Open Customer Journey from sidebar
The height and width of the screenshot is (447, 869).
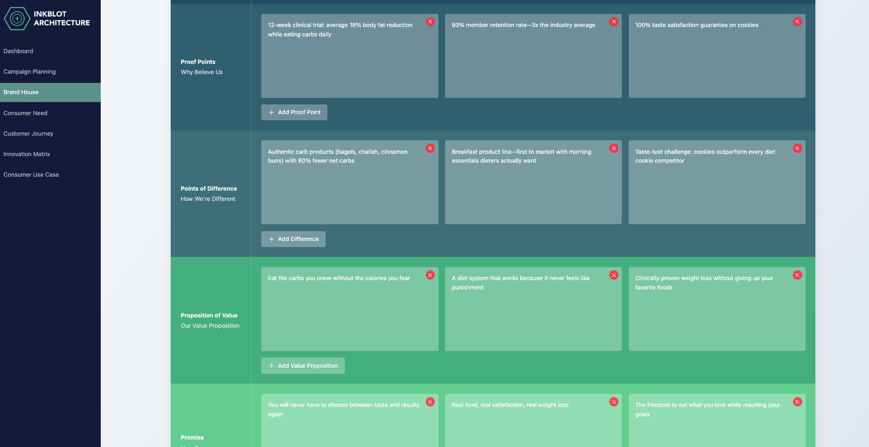(x=28, y=134)
